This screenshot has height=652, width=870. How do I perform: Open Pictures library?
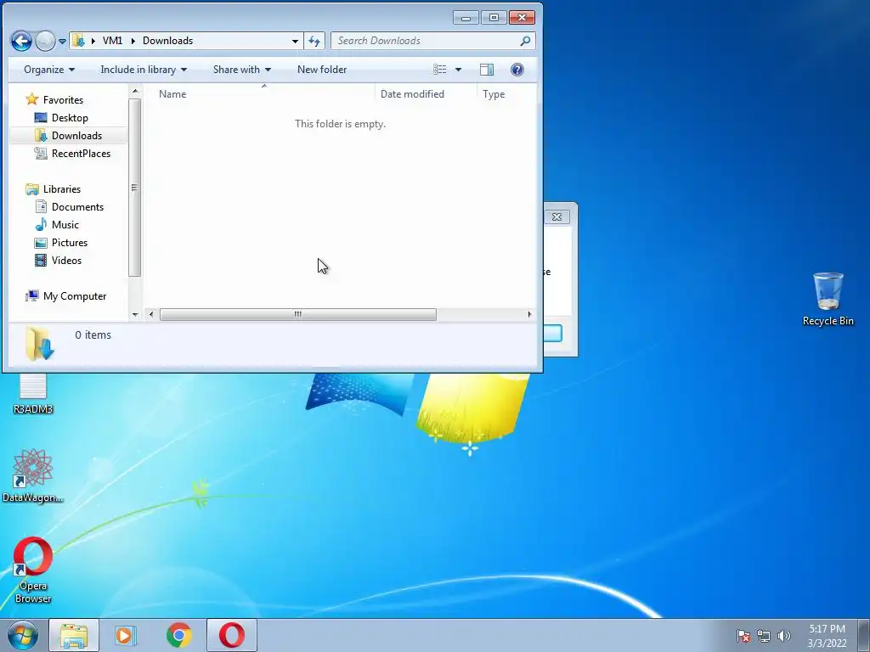(x=70, y=242)
